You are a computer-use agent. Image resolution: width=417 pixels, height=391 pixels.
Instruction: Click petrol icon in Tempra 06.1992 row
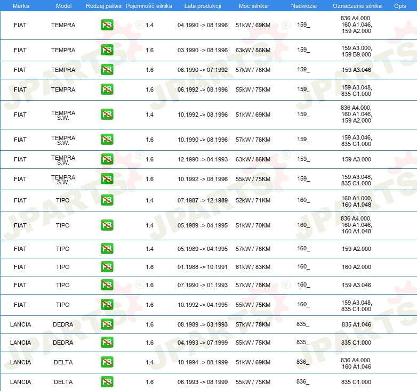click(x=107, y=89)
